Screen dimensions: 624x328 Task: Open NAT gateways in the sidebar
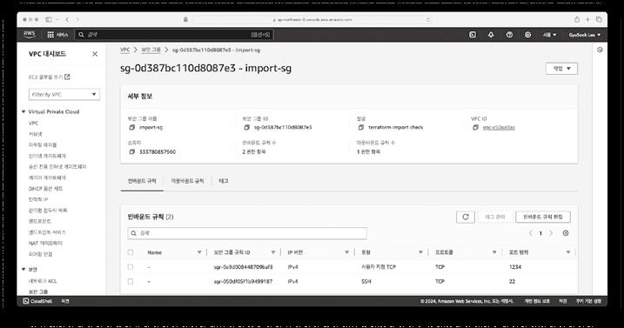coord(45,243)
